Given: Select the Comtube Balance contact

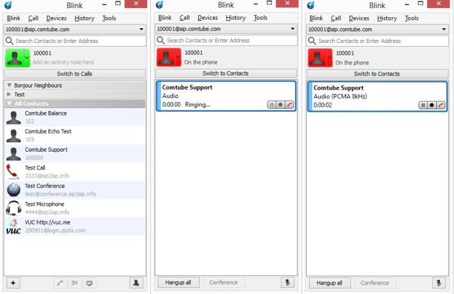Looking at the screenshot, I should [75, 117].
